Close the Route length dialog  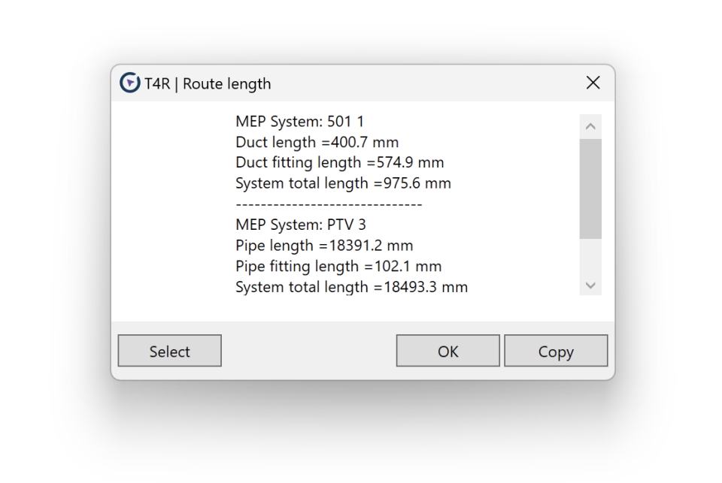[593, 83]
